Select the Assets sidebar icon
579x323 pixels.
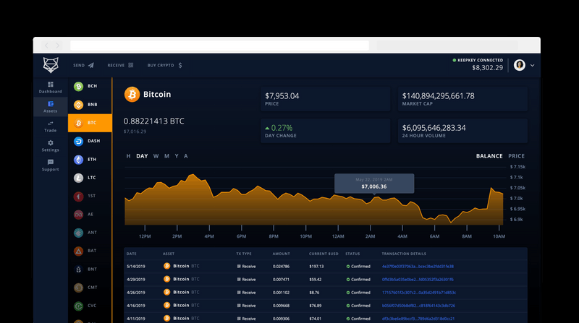tap(51, 104)
